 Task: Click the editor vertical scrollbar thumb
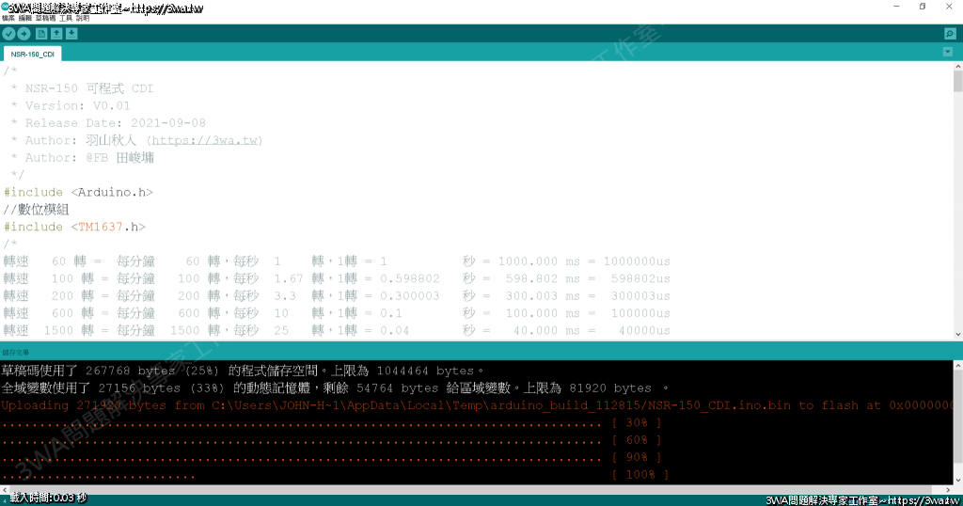tap(957, 83)
